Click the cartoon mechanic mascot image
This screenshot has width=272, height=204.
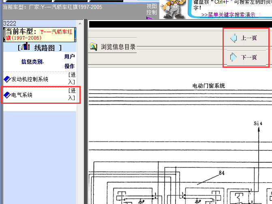pyautogui.click(x=172, y=9)
